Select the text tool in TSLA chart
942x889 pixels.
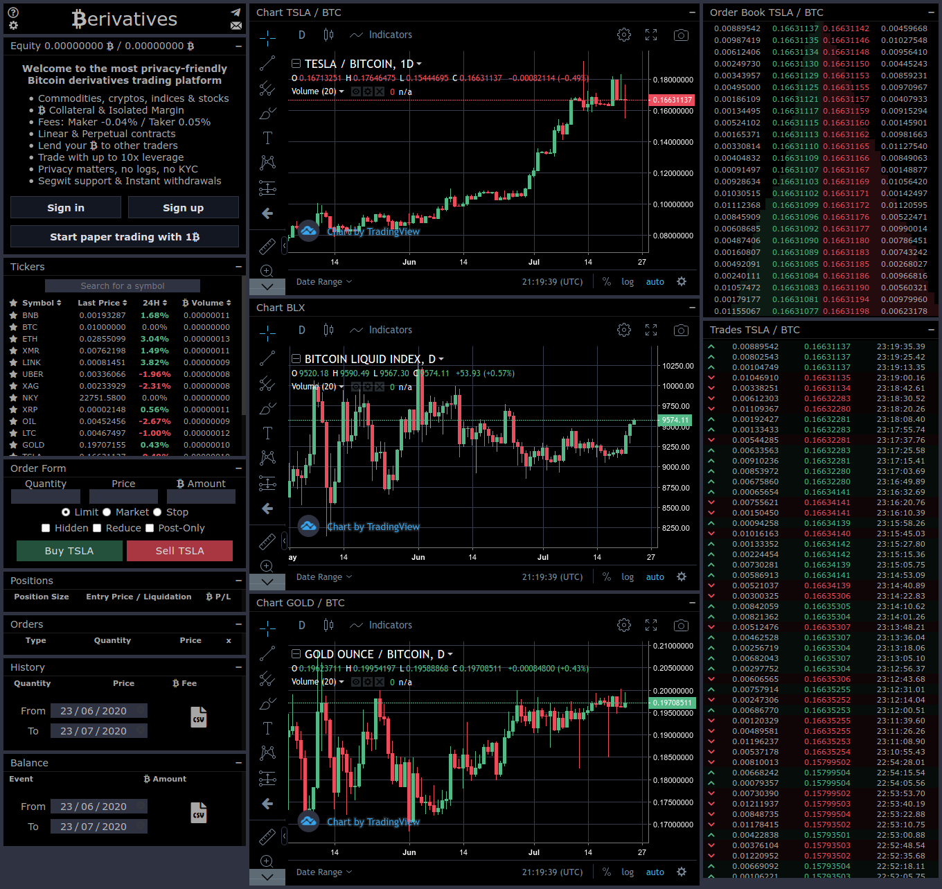pos(267,138)
